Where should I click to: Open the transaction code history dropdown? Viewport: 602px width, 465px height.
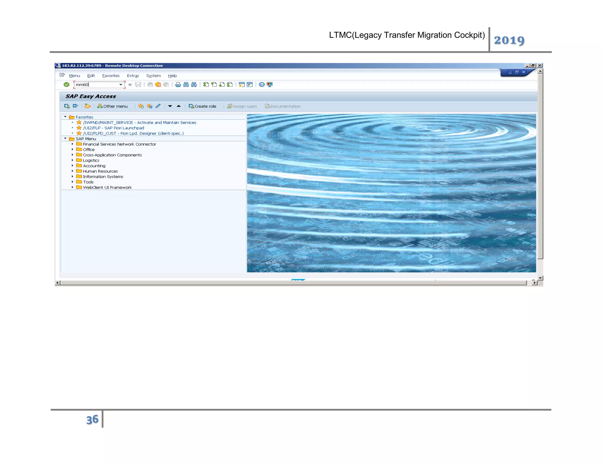(x=121, y=85)
